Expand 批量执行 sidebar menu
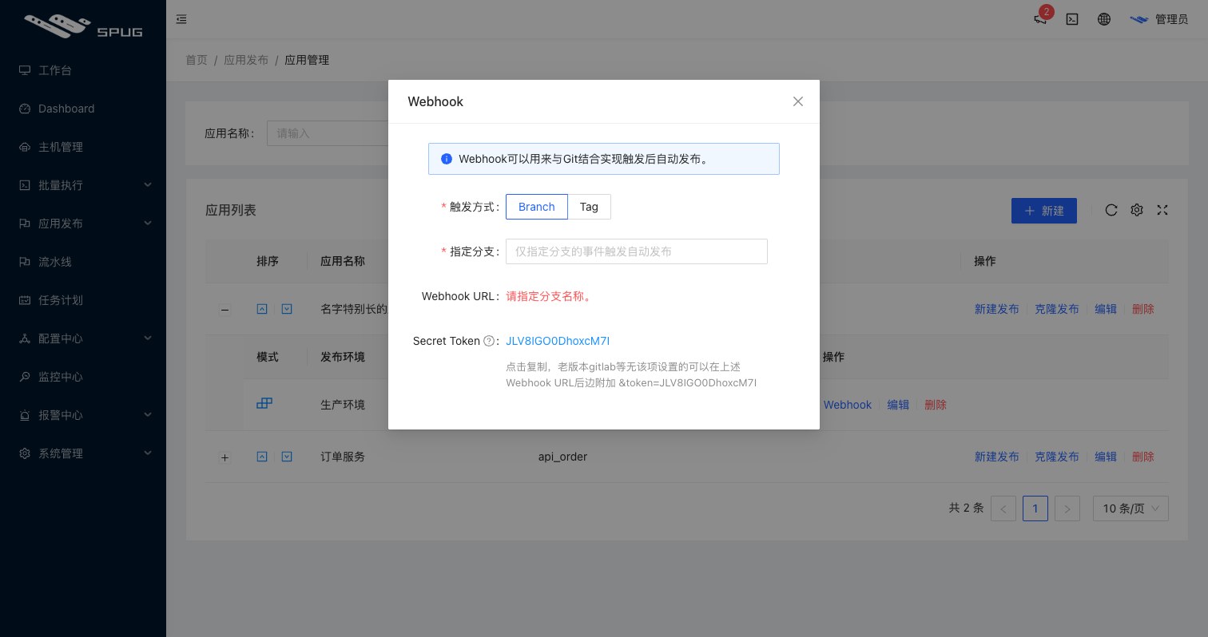The height and width of the screenshot is (637, 1208). (x=83, y=185)
